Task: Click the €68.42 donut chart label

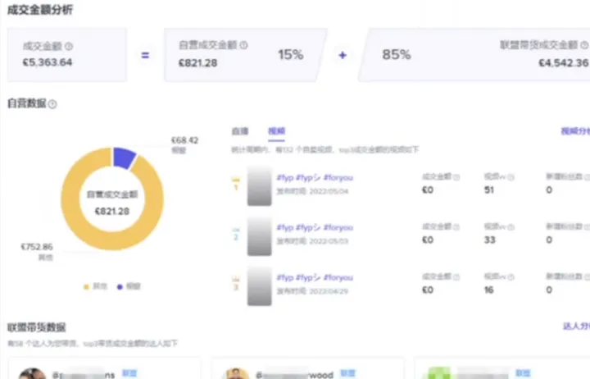Action: pyautogui.click(x=184, y=140)
